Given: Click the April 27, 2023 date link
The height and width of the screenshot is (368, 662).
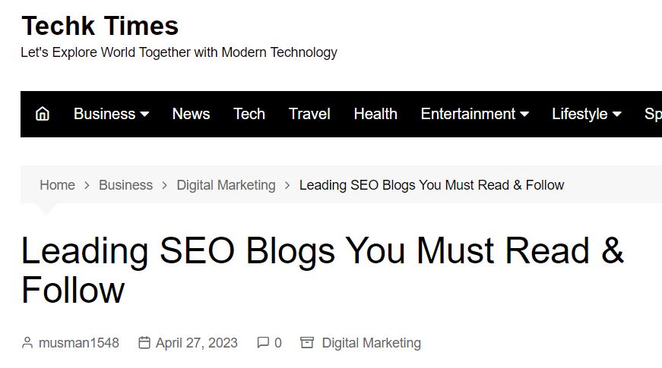Looking at the screenshot, I should pyautogui.click(x=197, y=343).
